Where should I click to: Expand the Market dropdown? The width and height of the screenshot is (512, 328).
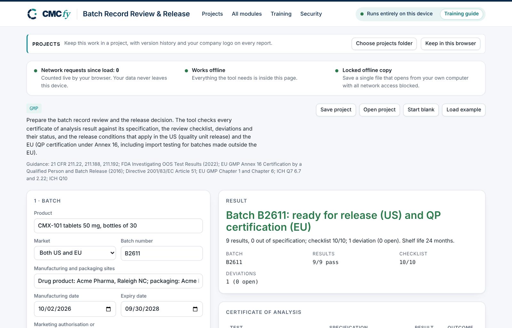point(75,253)
